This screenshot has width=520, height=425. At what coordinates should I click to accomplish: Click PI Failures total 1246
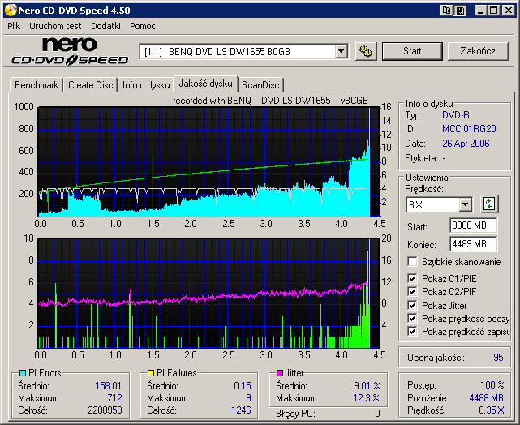coord(241,410)
